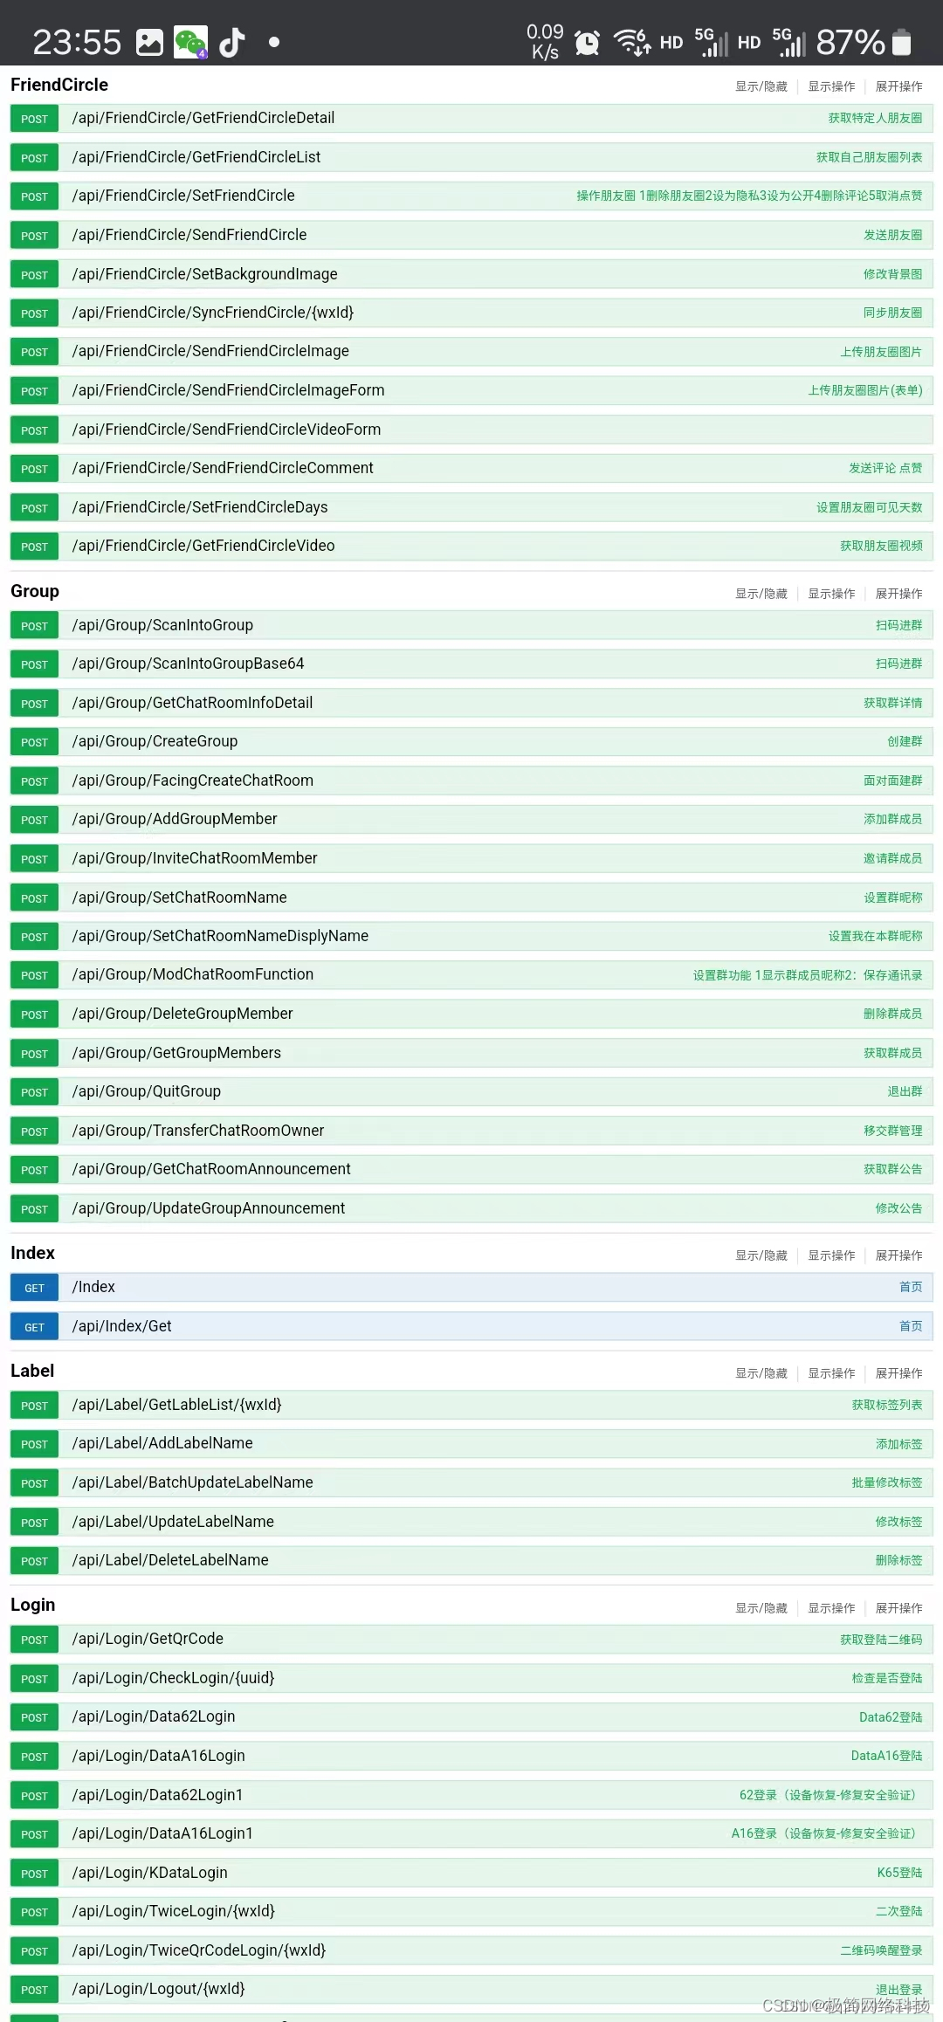943x2022 pixels.
Task: Click GET badge for /api/Index/Get
Action: 34,1327
